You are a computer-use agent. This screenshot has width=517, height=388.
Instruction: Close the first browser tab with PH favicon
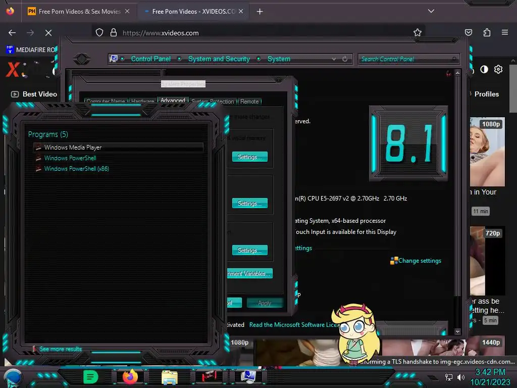click(127, 11)
